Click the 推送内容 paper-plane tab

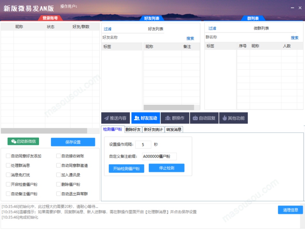click(116, 118)
